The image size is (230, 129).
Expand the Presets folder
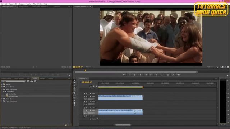(2, 85)
